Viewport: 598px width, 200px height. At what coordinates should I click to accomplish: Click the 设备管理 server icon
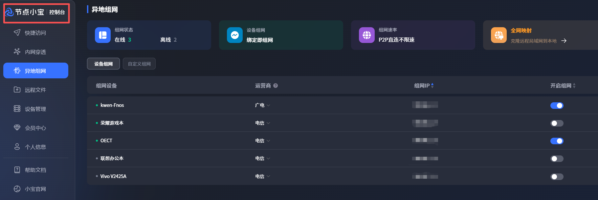coord(17,109)
